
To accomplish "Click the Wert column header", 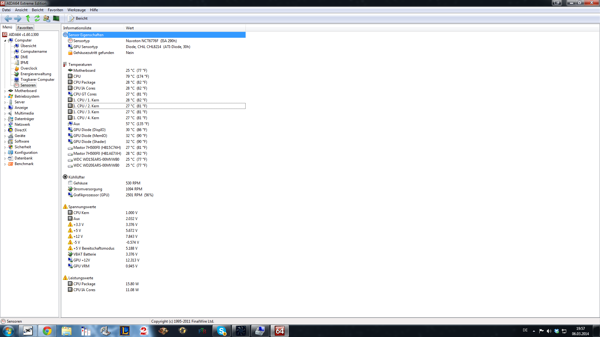I will coord(130,28).
